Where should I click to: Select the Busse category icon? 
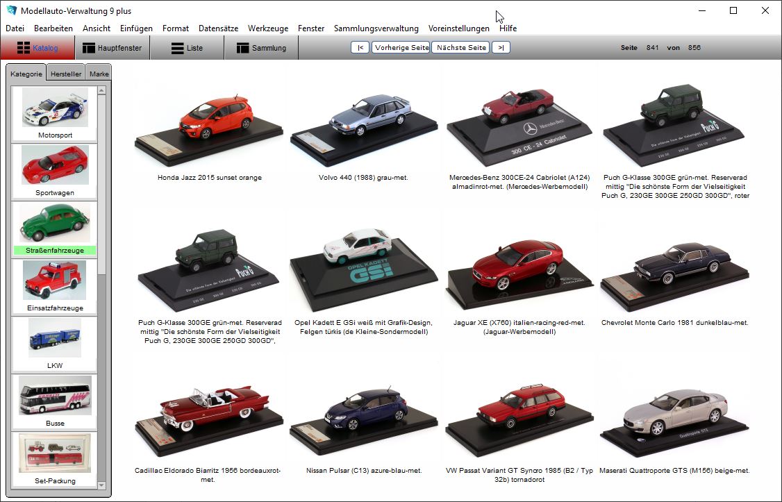[x=55, y=396]
